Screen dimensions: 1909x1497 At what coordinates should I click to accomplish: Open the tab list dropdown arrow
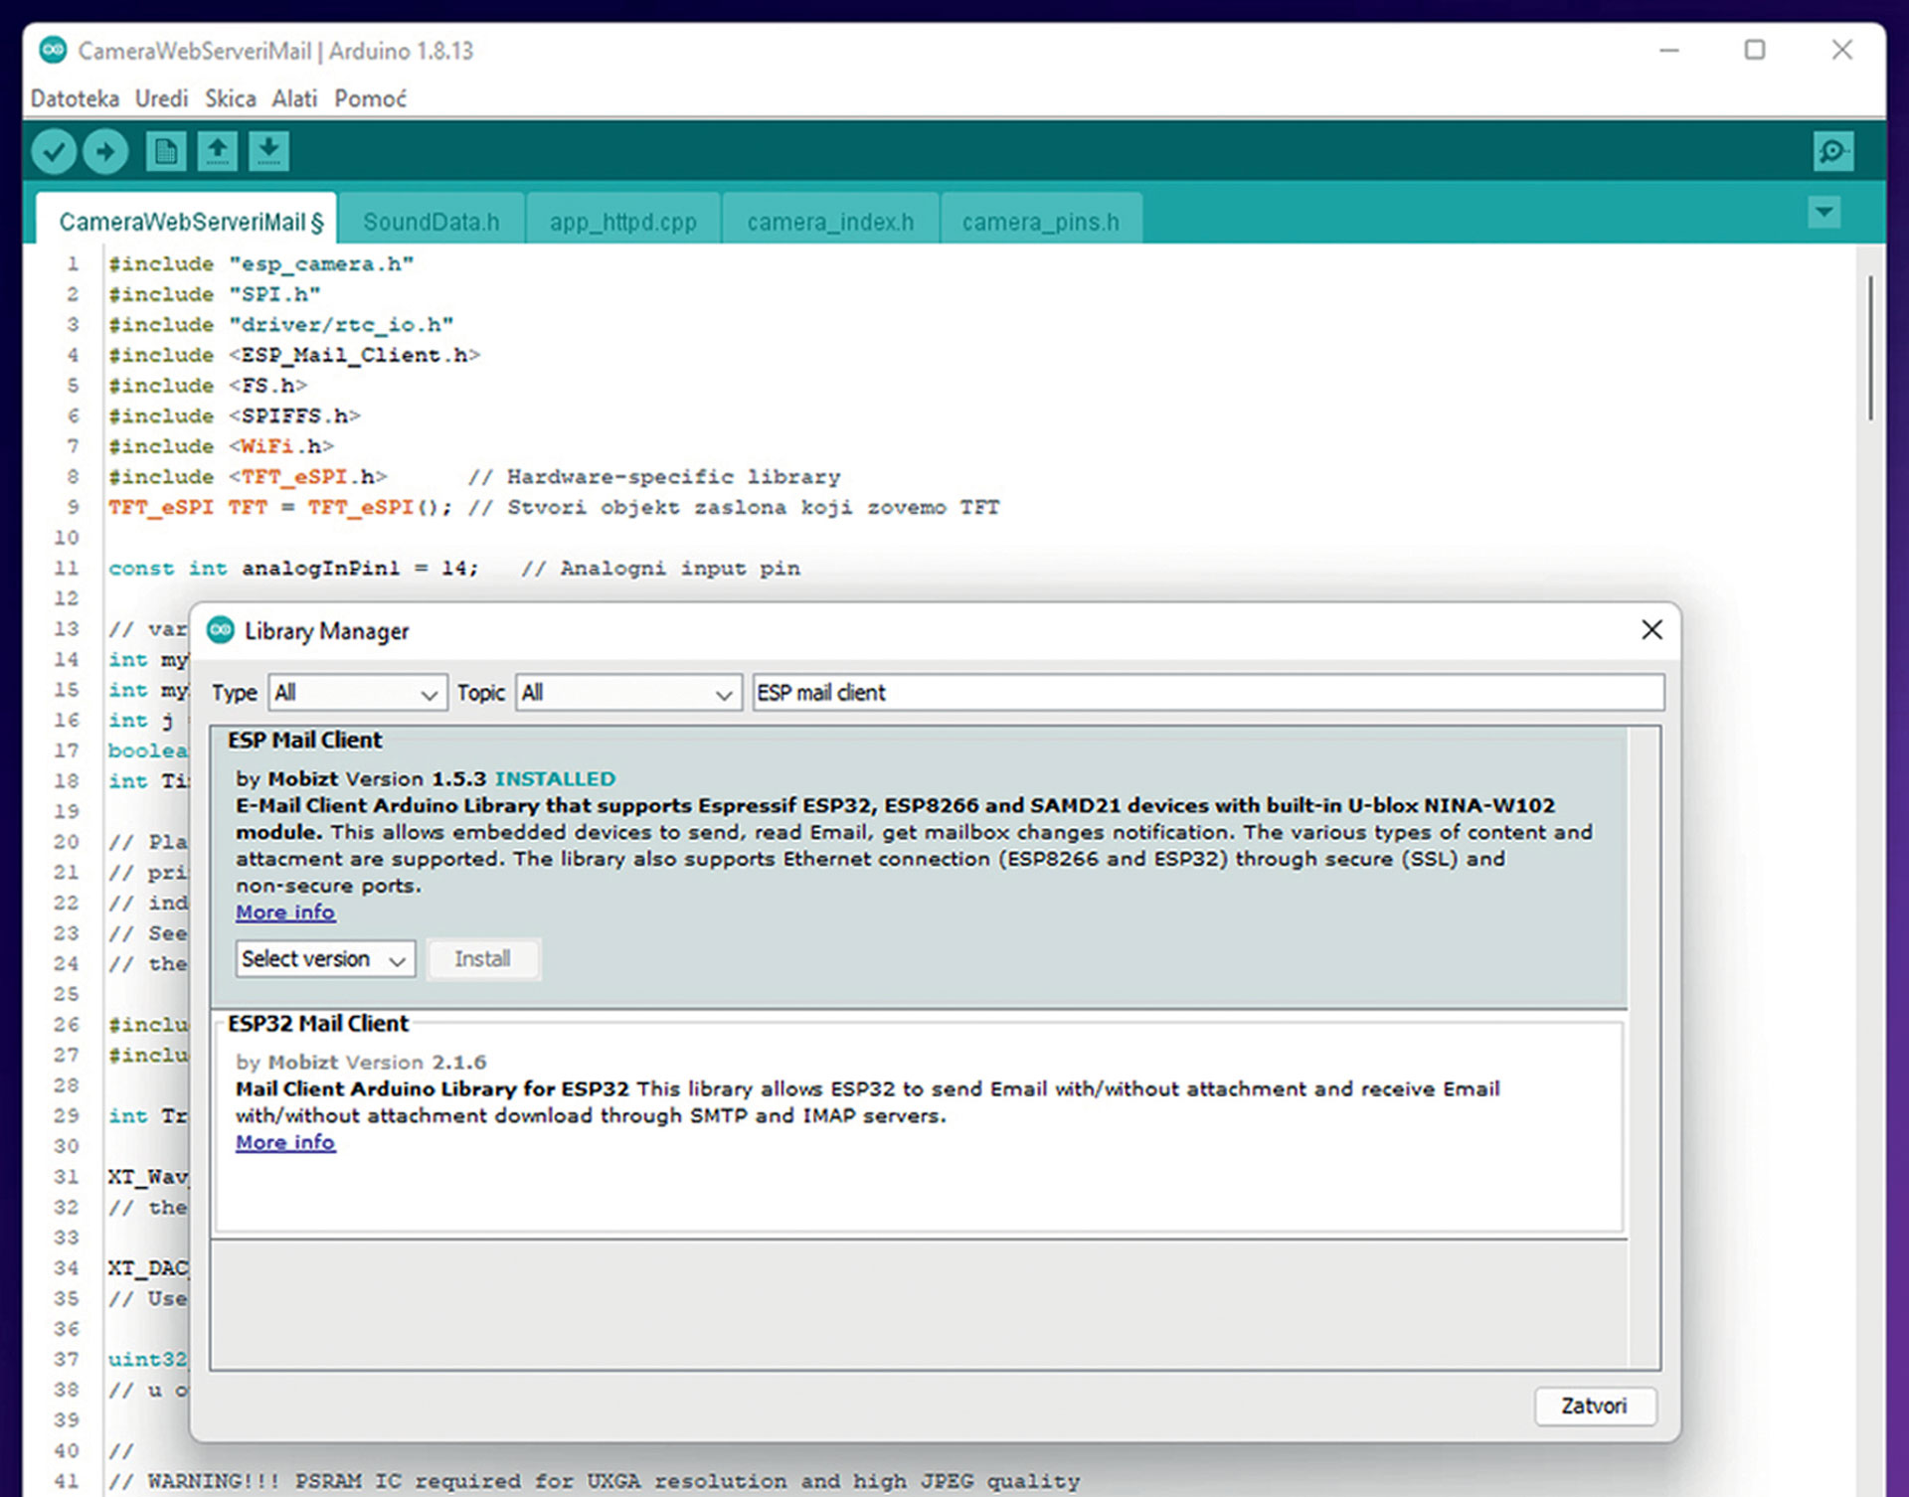tap(1823, 212)
